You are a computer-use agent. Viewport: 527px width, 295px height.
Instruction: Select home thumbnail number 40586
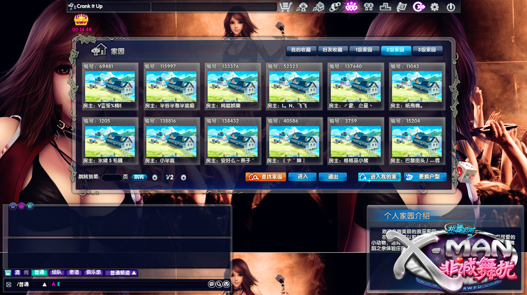tap(294, 141)
